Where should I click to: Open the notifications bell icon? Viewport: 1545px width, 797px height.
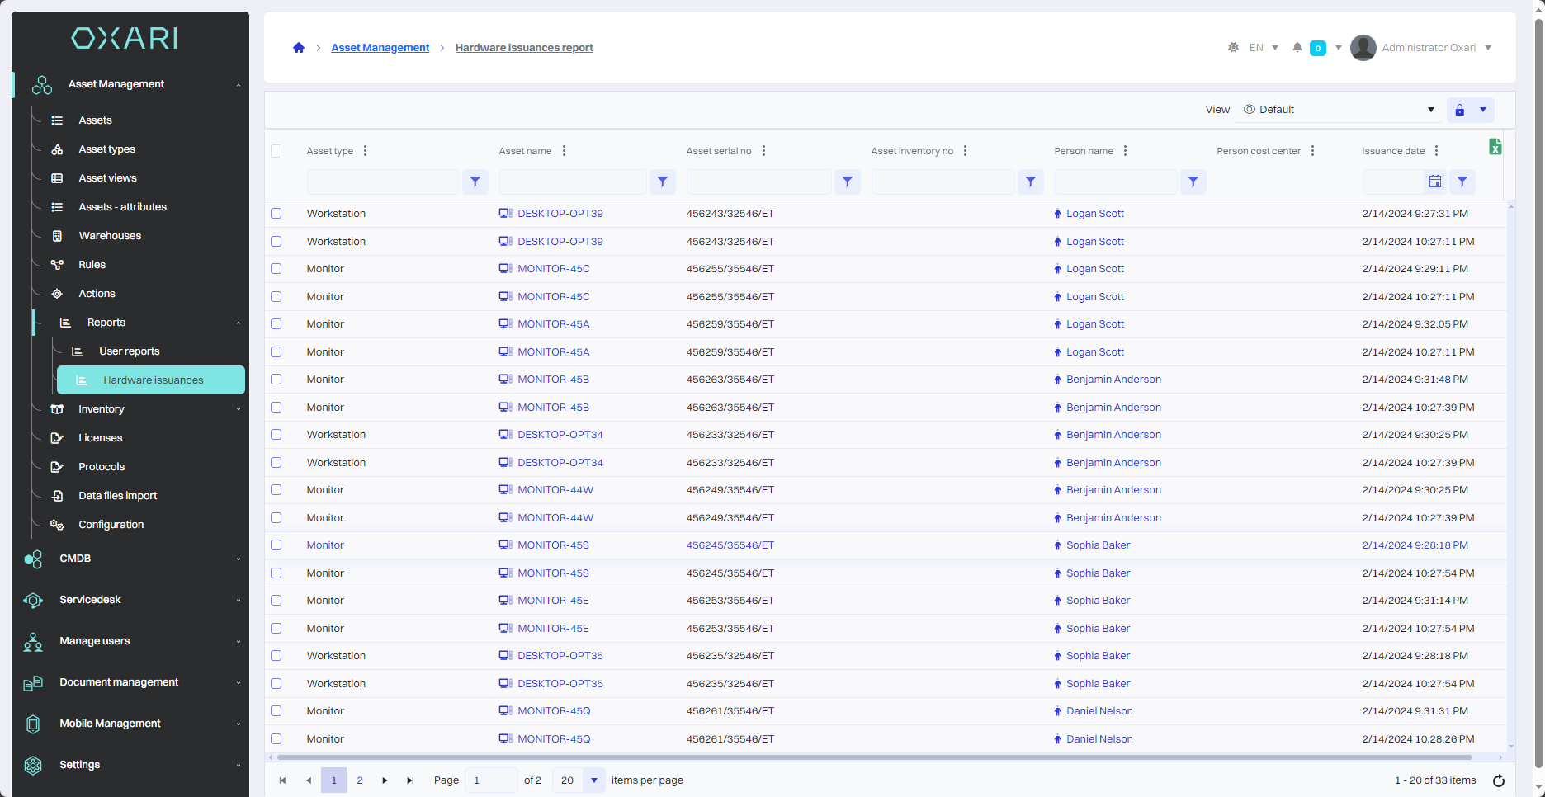coord(1297,48)
